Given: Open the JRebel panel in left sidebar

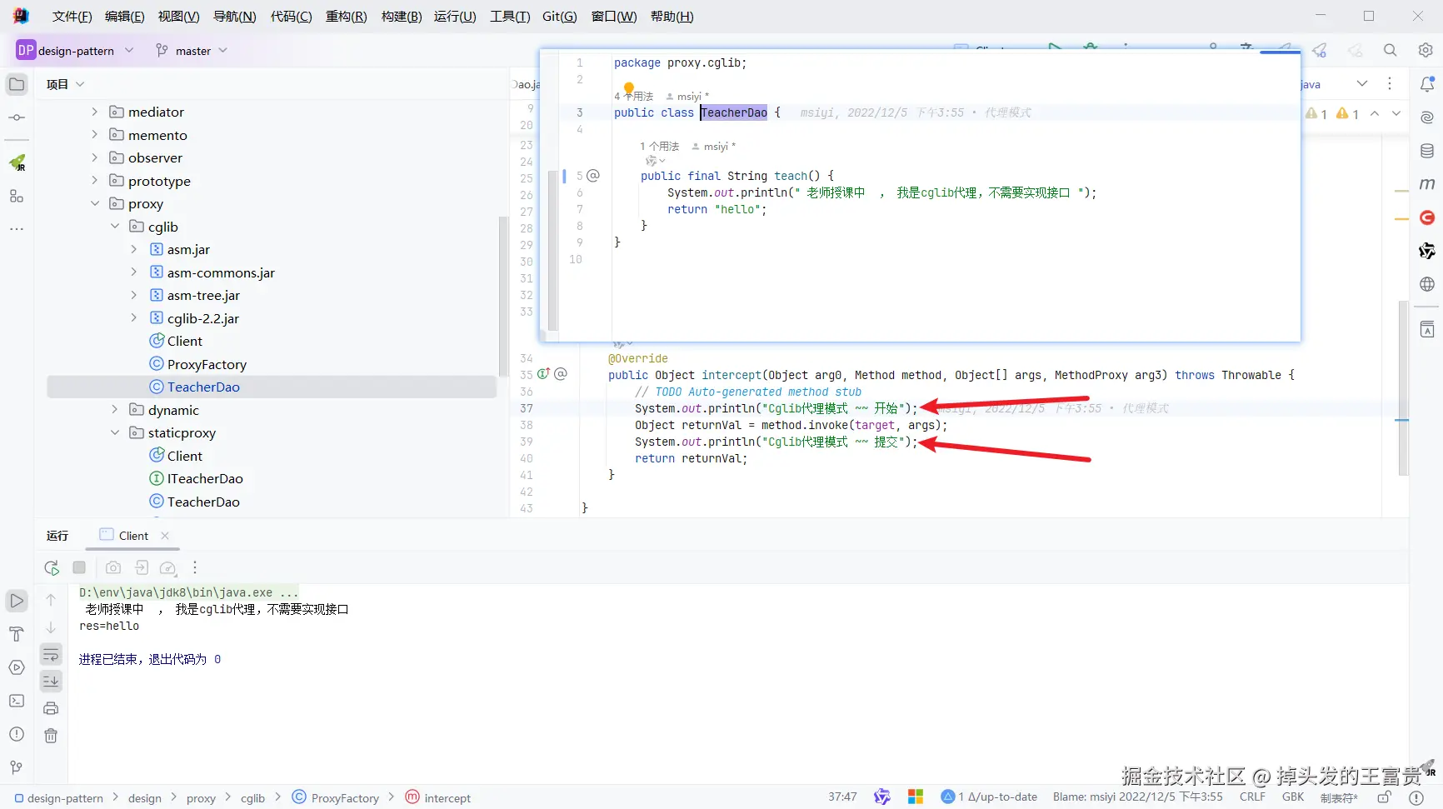Looking at the screenshot, I should click(17, 162).
